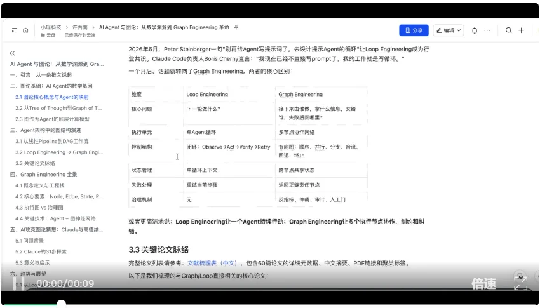Jump to 五、AI攻克图论猜想 section
The image size is (540, 308).
(57, 229)
